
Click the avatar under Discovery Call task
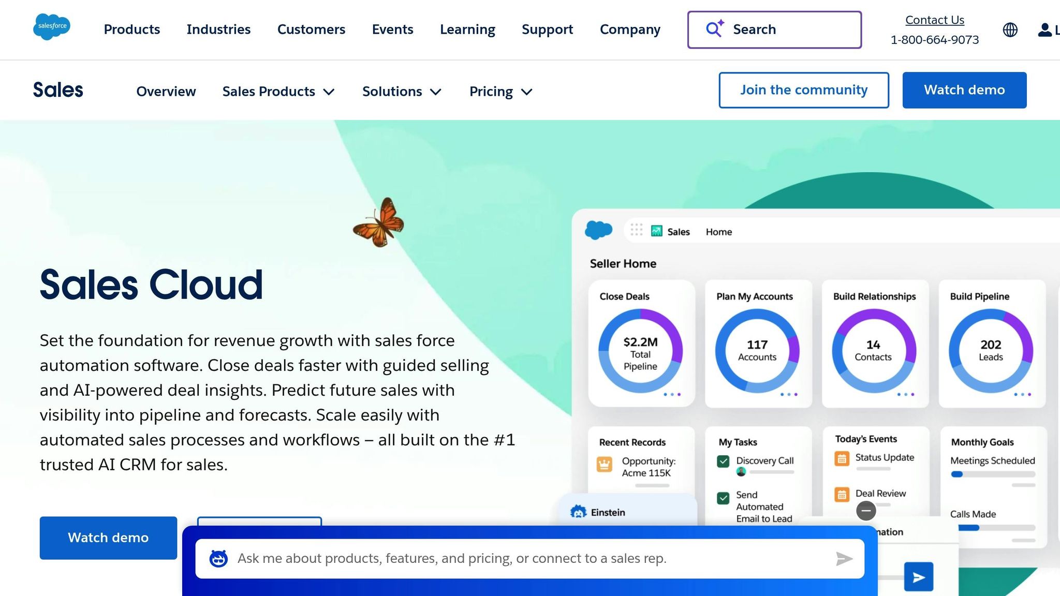[x=741, y=471]
